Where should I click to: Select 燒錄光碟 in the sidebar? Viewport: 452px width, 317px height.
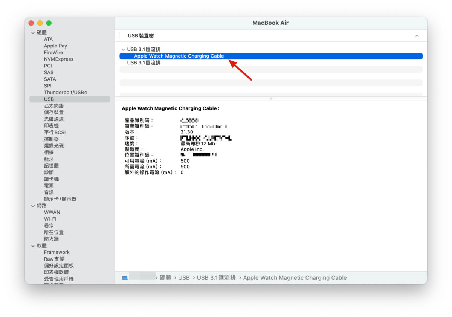coord(54,146)
